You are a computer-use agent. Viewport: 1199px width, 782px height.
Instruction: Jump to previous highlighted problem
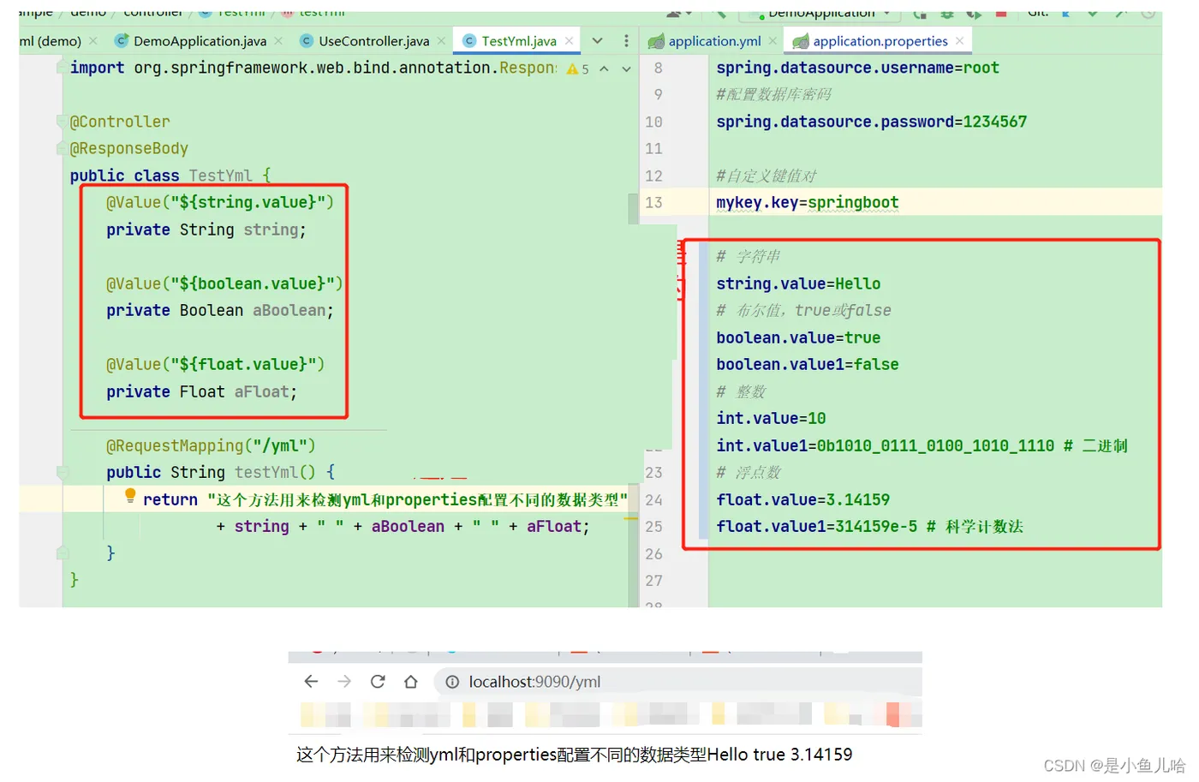point(604,69)
